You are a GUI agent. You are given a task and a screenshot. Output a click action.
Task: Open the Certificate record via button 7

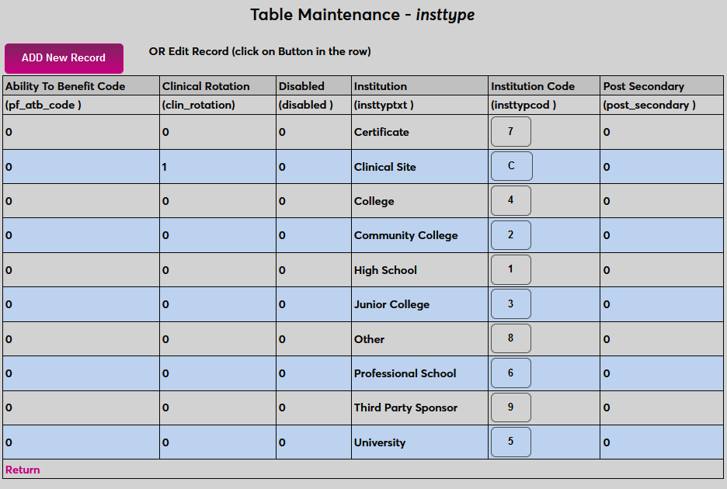510,132
